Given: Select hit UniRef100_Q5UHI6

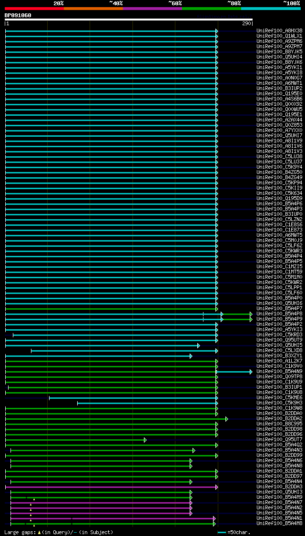Looking at the screenshot, I should coord(279,303).
